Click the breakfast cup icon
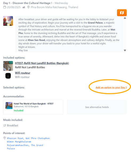This screenshot has width=131, height=153. tap(5, 125)
